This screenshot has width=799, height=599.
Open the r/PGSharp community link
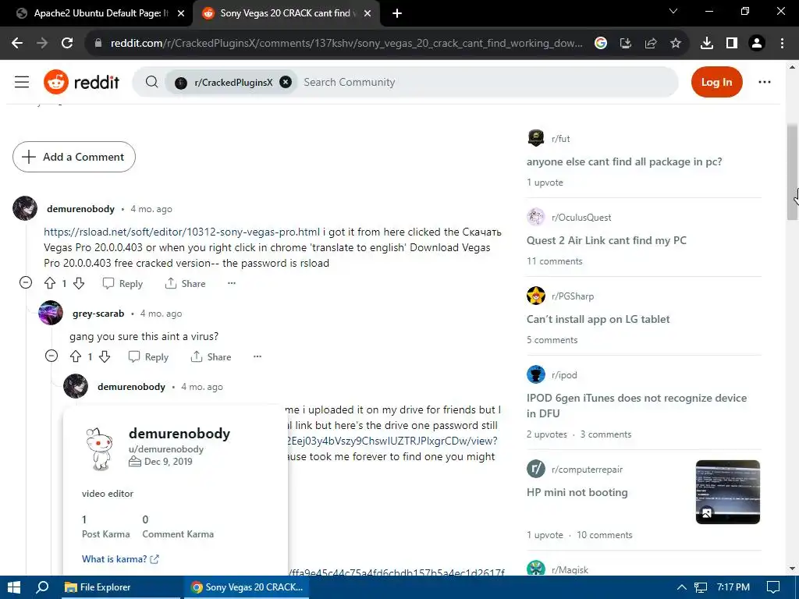(x=573, y=296)
